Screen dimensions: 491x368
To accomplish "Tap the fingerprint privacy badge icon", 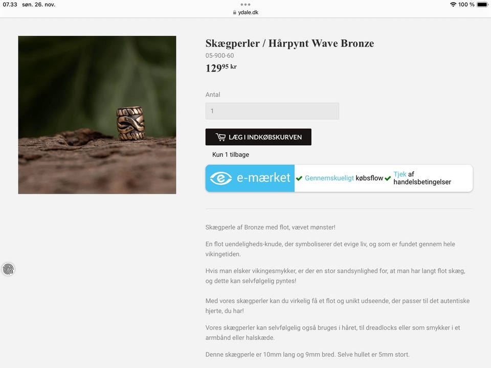I will coord(8,269).
